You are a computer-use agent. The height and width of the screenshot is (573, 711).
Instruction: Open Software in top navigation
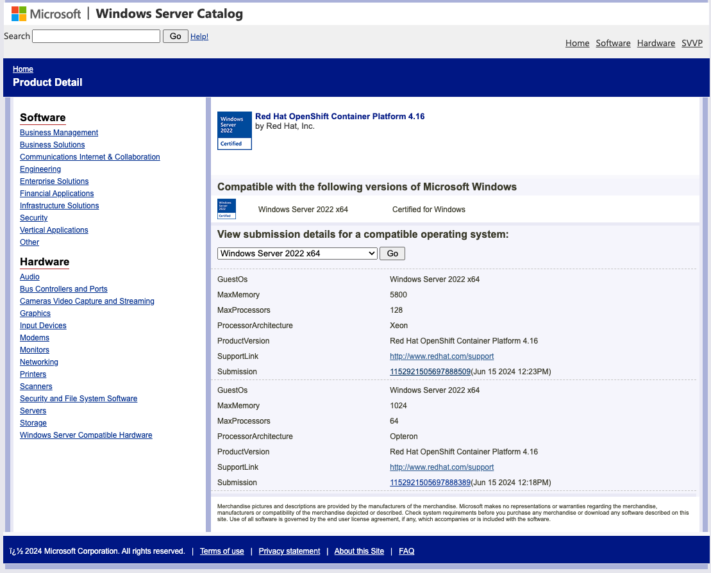(x=613, y=43)
